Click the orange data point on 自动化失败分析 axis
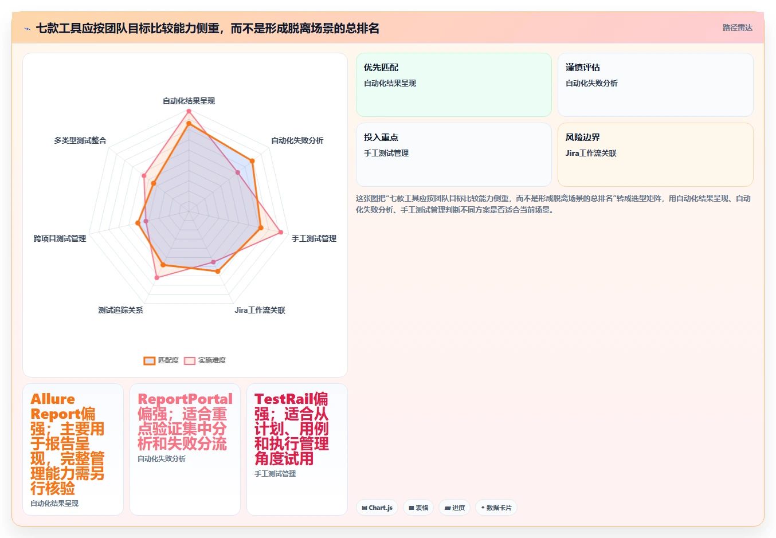The height and width of the screenshot is (538, 776). pyautogui.click(x=252, y=161)
